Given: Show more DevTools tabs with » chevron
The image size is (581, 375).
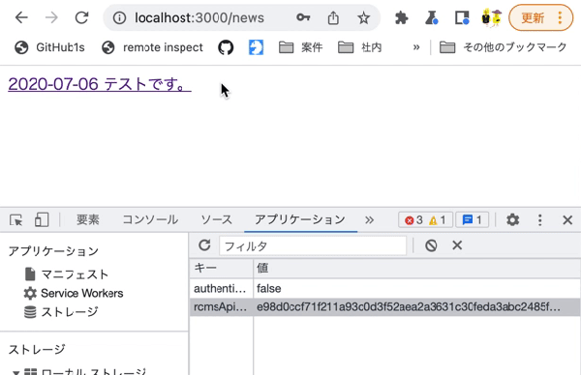Looking at the screenshot, I should [x=369, y=220].
